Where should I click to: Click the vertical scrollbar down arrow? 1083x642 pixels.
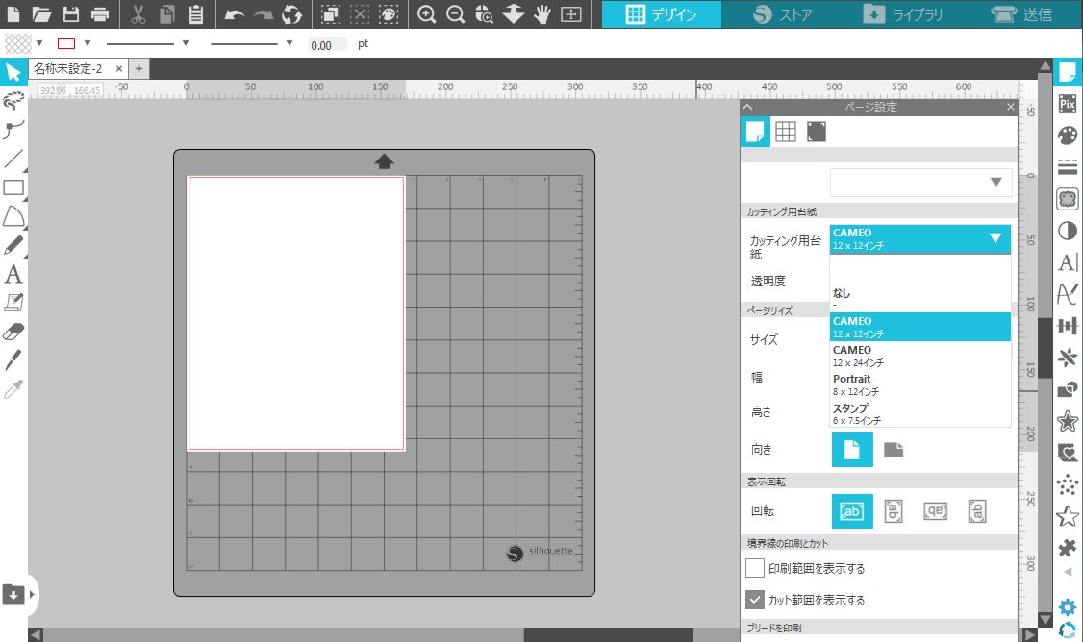1045,620
